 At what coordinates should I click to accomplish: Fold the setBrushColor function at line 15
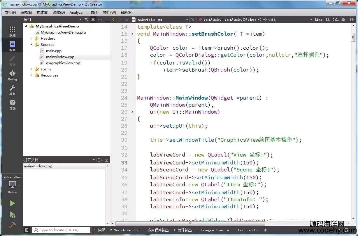point(132,34)
